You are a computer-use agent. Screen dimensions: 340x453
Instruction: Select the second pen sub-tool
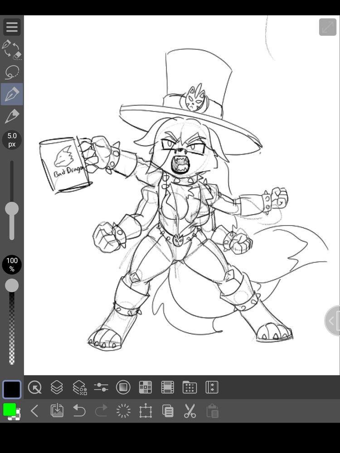(12, 116)
